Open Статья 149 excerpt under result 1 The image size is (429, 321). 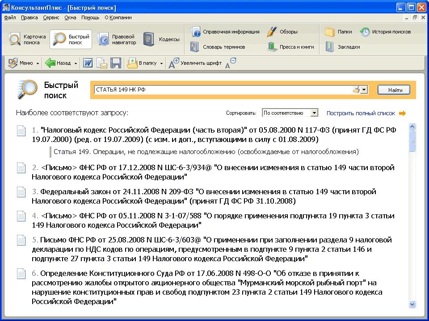(206, 152)
